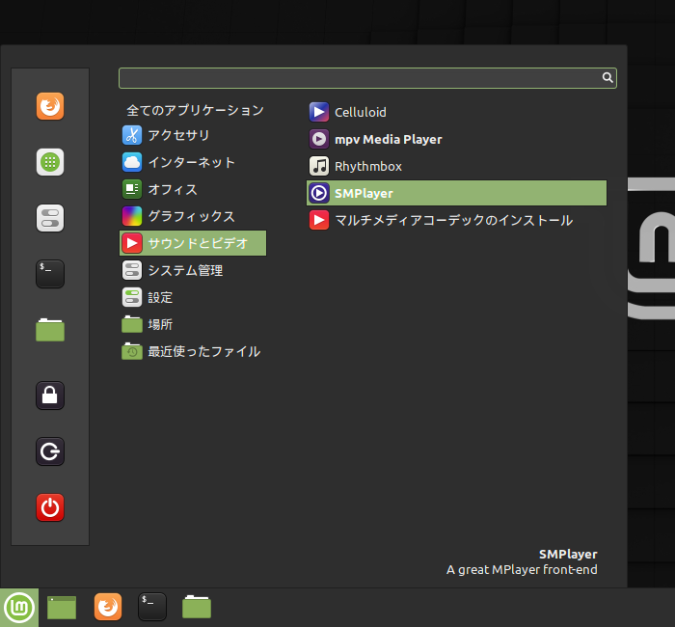Open the システム管理 category
This screenshot has width=675, height=627.
(193, 270)
